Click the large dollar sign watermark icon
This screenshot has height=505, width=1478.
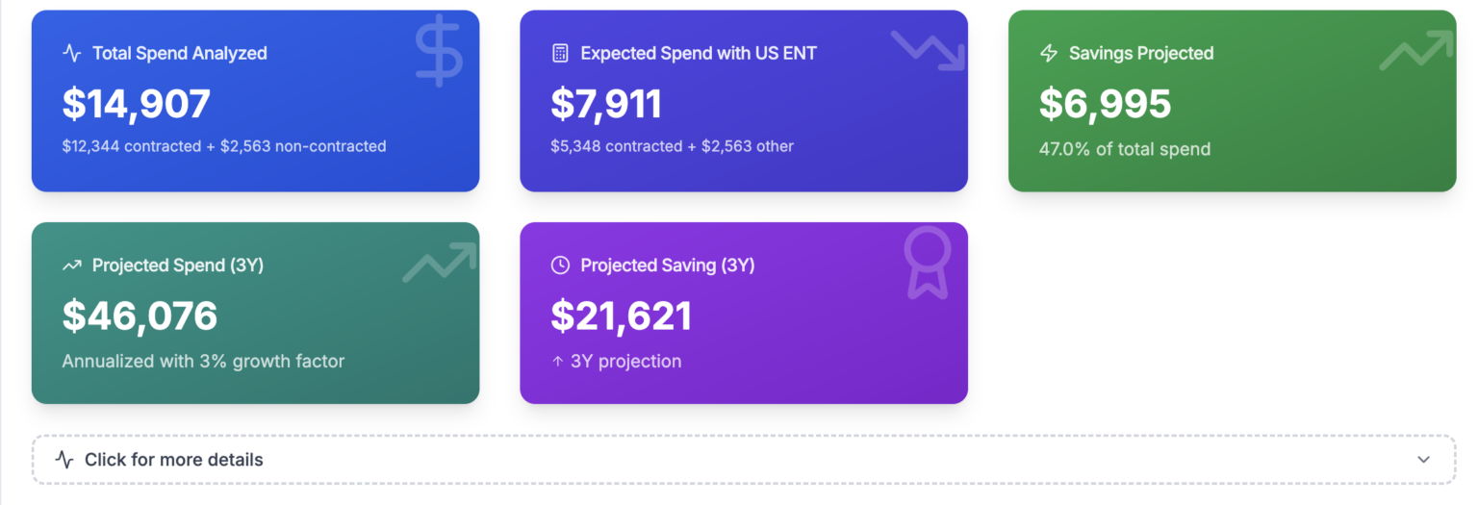439,51
